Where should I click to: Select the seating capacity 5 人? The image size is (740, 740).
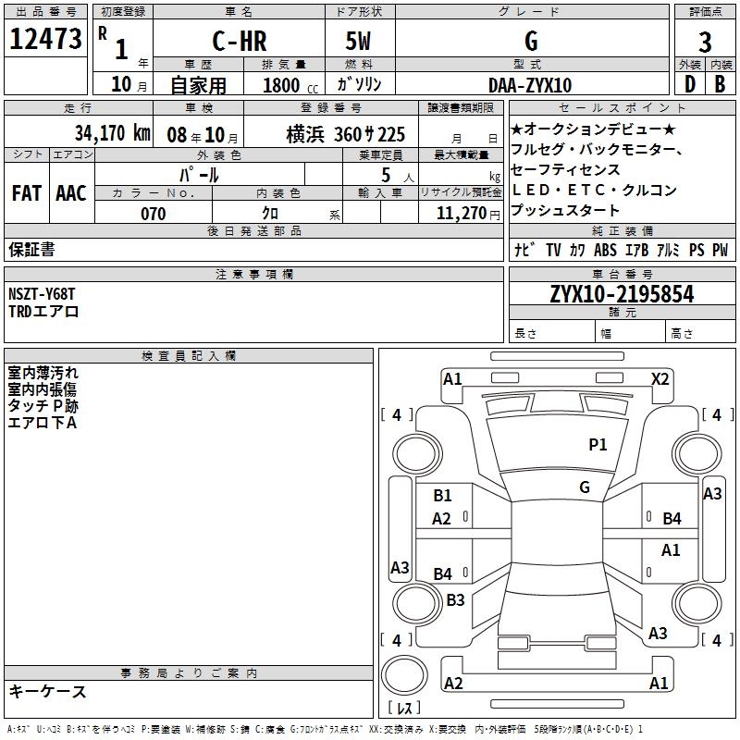(398, 176)
